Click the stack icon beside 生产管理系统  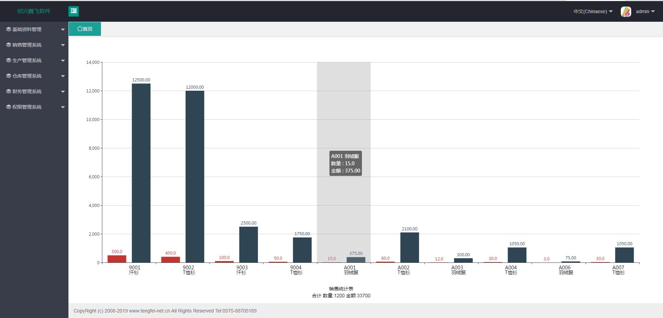pos(9,60)
